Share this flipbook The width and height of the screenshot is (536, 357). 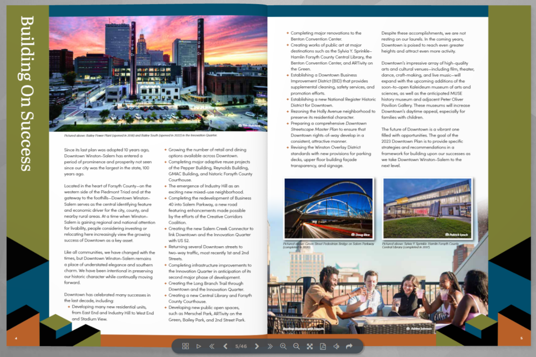349,346
